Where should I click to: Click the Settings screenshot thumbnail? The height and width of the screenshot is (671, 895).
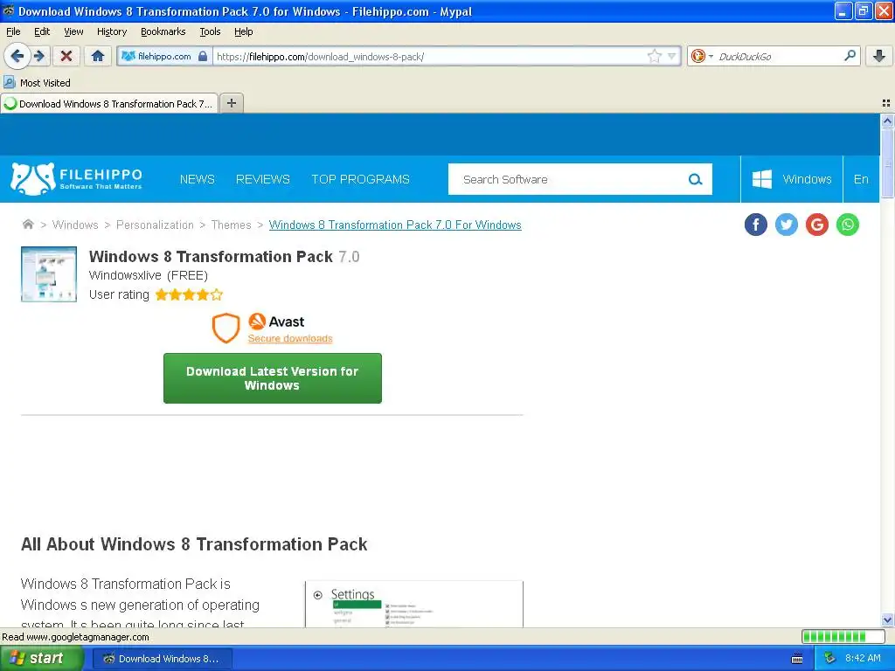[413, 605]
